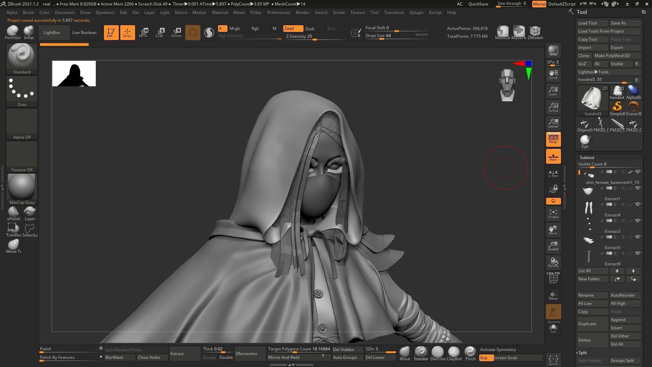Toggle Solo mode
Image resolution: width=652 pixels, height=367 pixels.
[x=553, y=328]
